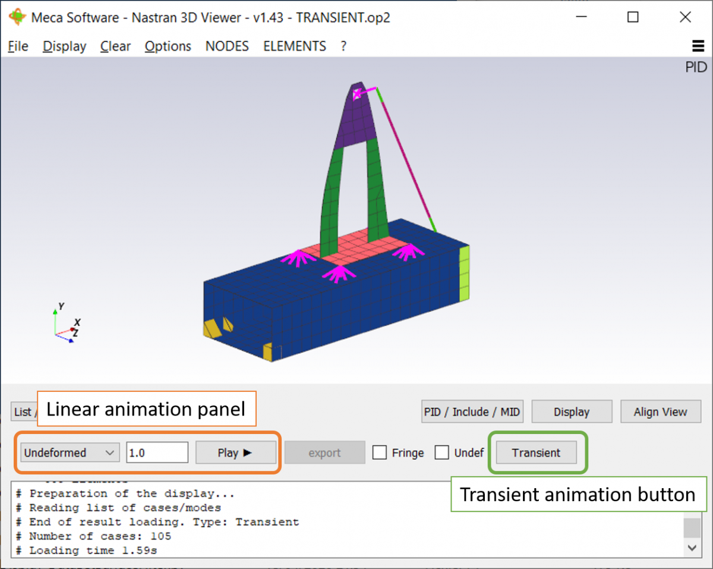
Task: Open the Display menu
Action: [x=64, y=46]
